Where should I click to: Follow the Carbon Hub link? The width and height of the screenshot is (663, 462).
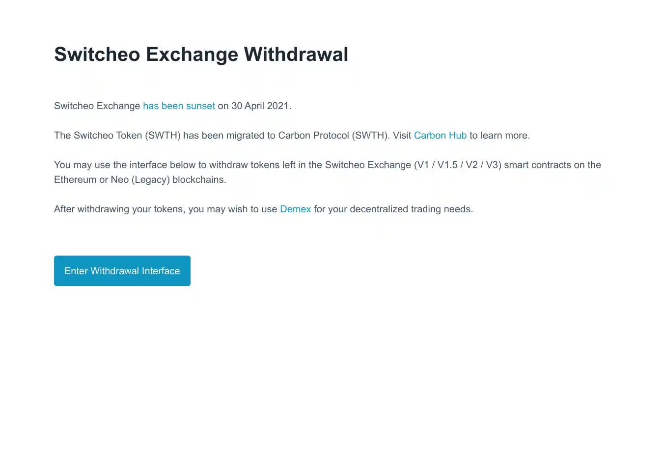(x=440, y=135)
